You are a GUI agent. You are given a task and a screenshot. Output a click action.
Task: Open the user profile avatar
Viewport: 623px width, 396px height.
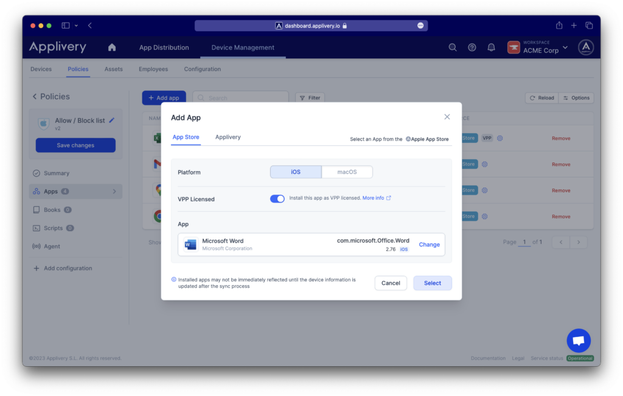coord(586,47)
